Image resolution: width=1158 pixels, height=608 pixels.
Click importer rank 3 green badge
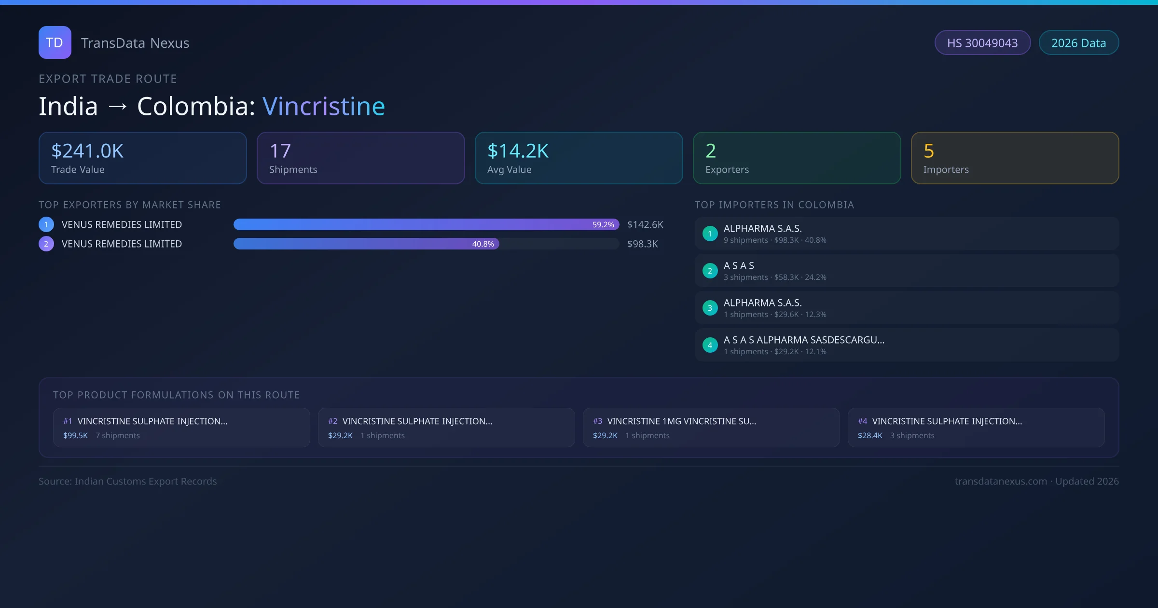[x=710, y=308]
